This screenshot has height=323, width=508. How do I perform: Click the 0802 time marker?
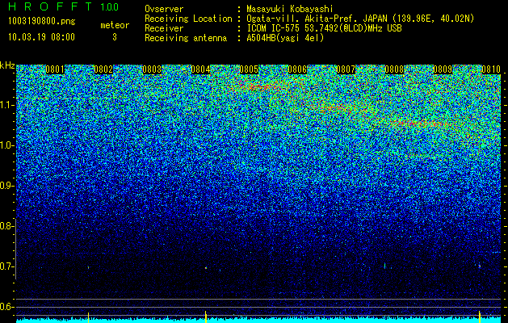click(103, 69)
